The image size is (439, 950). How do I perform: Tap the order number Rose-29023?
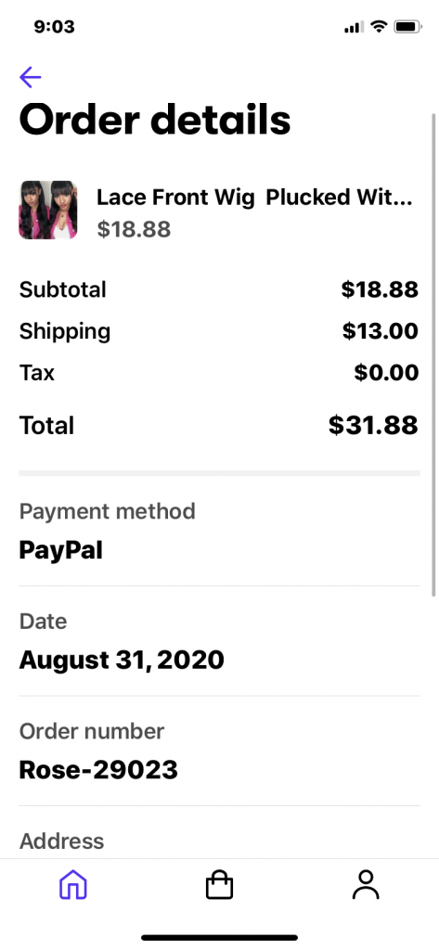coord(98,770)
